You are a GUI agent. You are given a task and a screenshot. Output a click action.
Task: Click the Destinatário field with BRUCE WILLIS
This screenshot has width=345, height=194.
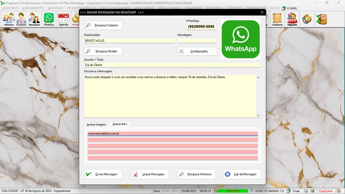(x=129, y=41)
